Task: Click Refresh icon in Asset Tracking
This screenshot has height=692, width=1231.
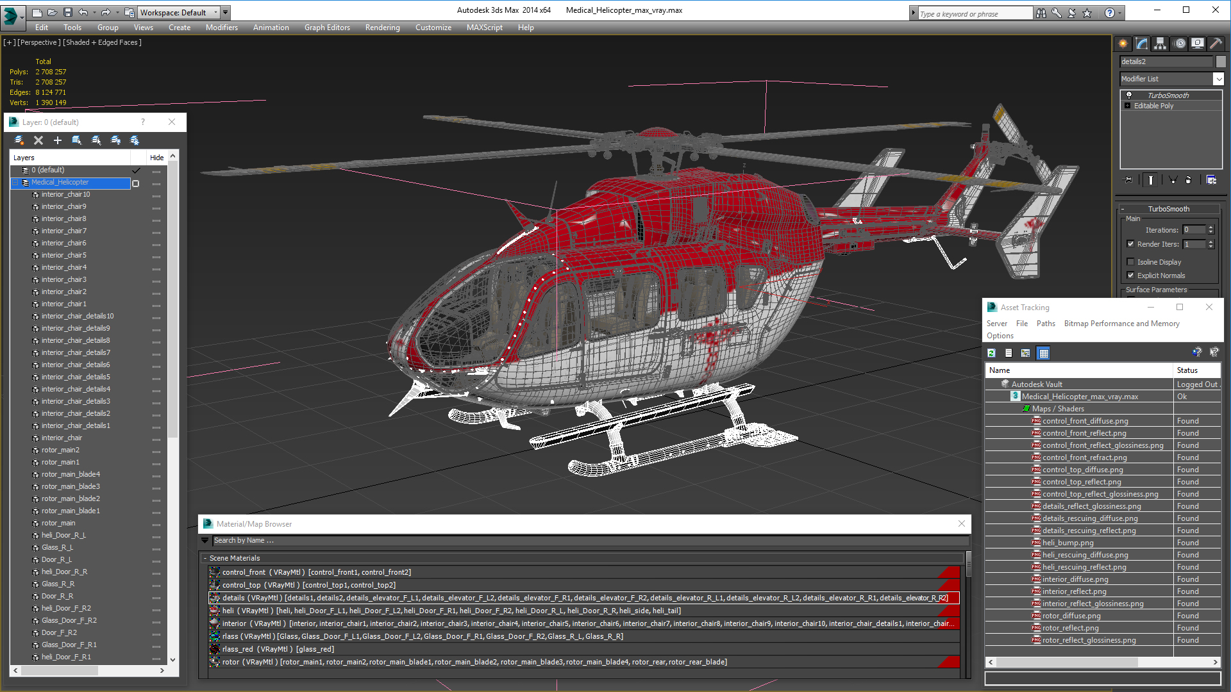Action: tap(991, 353)
